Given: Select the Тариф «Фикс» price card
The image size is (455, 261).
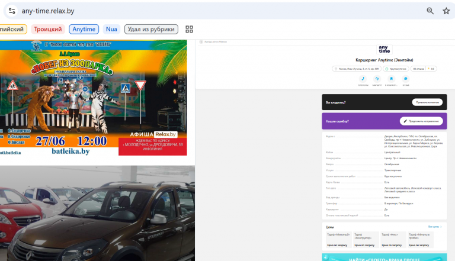Looking at the screenshot, I should pos(393,240).
